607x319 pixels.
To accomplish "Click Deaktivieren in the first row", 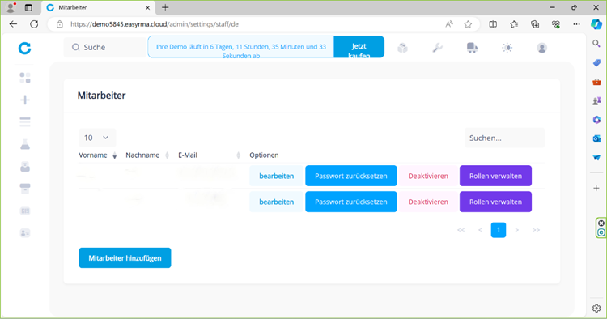I will pyautogui.click(x=428, y=176).
